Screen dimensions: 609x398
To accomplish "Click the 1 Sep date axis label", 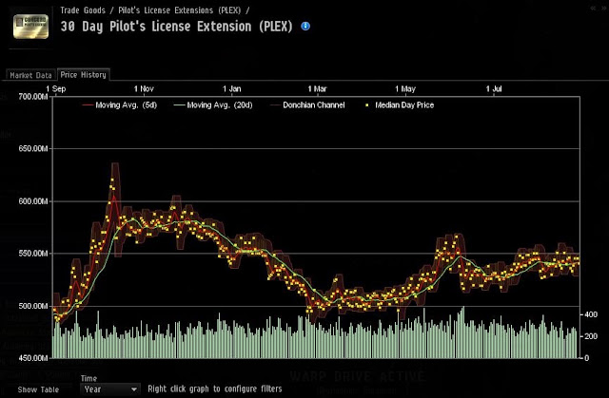I will [56, 88].
